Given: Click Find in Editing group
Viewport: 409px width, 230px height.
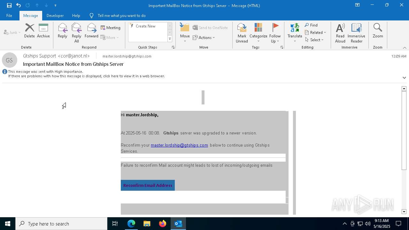Looking at the screenshot, I should [311, 25].
